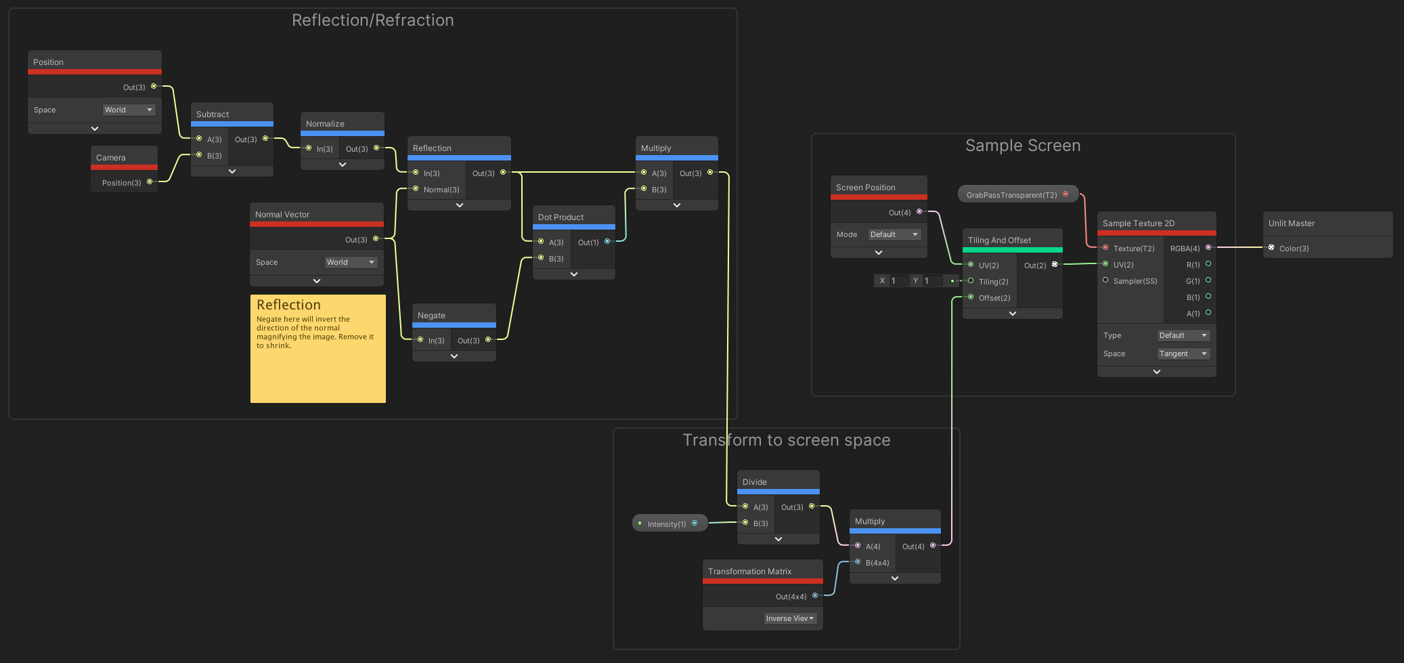Click the Normalize Out(3) output port

tap(376, 148)
